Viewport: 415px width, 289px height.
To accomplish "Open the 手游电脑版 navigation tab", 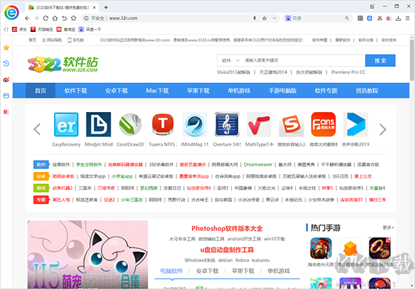I will pos(282,91).
